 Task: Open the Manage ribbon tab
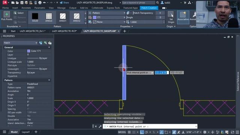pyautogui.click(x=61, y=8)
